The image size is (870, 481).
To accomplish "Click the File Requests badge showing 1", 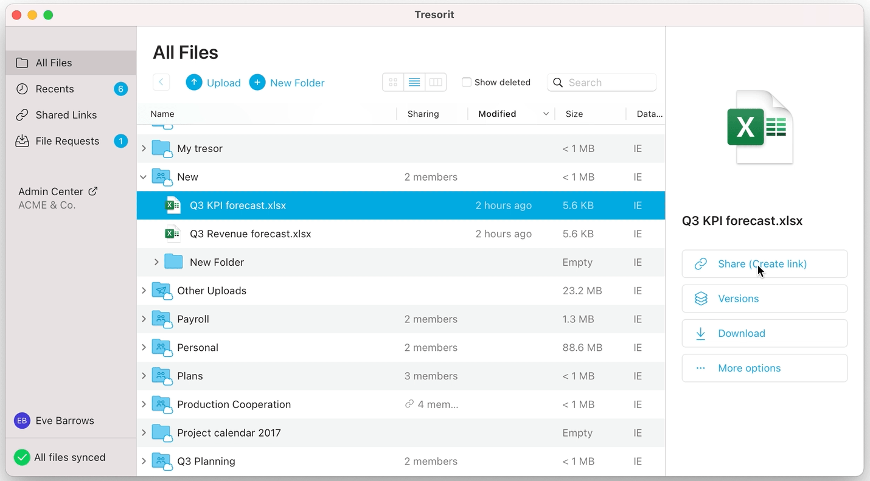I will 120,141.
